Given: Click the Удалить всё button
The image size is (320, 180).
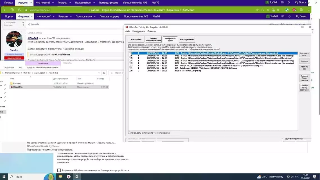Looking at the screenshot, I should point(304,67).
